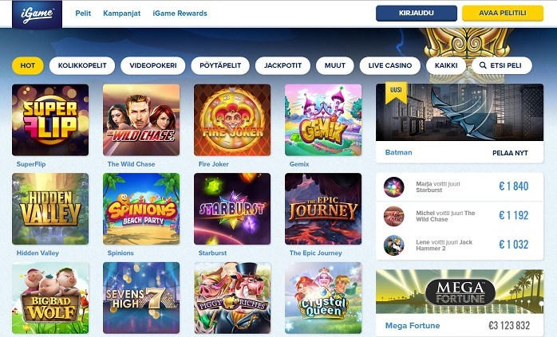Open the Big Bad Wolf game tile
The height and width of the screenshot is (337, 557).
pos(50,298)
